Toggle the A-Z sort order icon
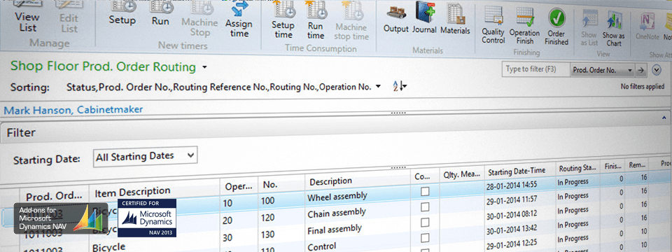The width and height of the screenshot is (672, 252). pos(400,86)
